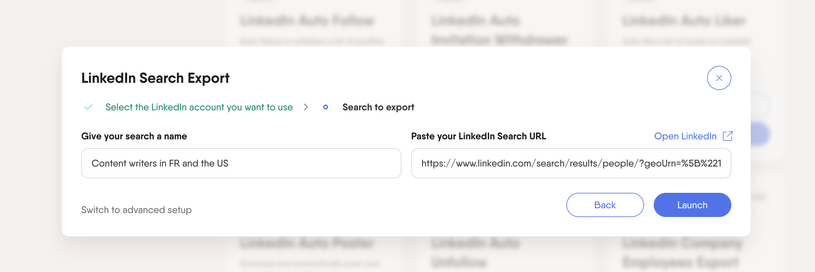The height and width of the screenshot is (272, 815).
Task: Click the blue circle current-step indicator
Action: [x=325, y=107]
